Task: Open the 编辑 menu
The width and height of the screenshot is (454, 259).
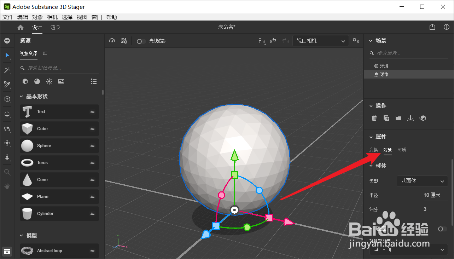Action: point(23,17)
